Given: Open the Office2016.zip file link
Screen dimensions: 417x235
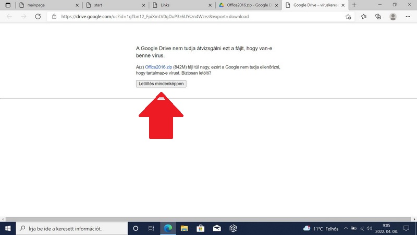Looking at the screenshot, I should pos(158,67).
